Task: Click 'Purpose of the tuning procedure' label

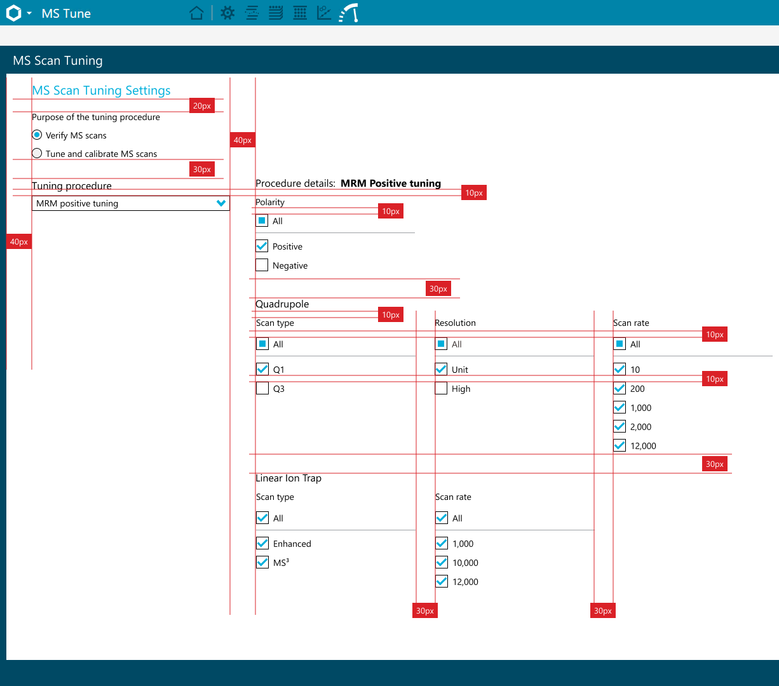Action: [96, 117]
